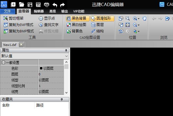Image resolution: width=173 pixels, height=116 pixels.
Task: Click the 线型 value field
Action: [51, 80]
